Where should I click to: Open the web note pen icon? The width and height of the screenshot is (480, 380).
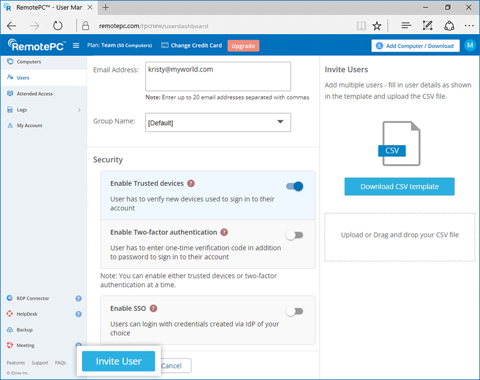pyautogui.click(x=428, y=26)
